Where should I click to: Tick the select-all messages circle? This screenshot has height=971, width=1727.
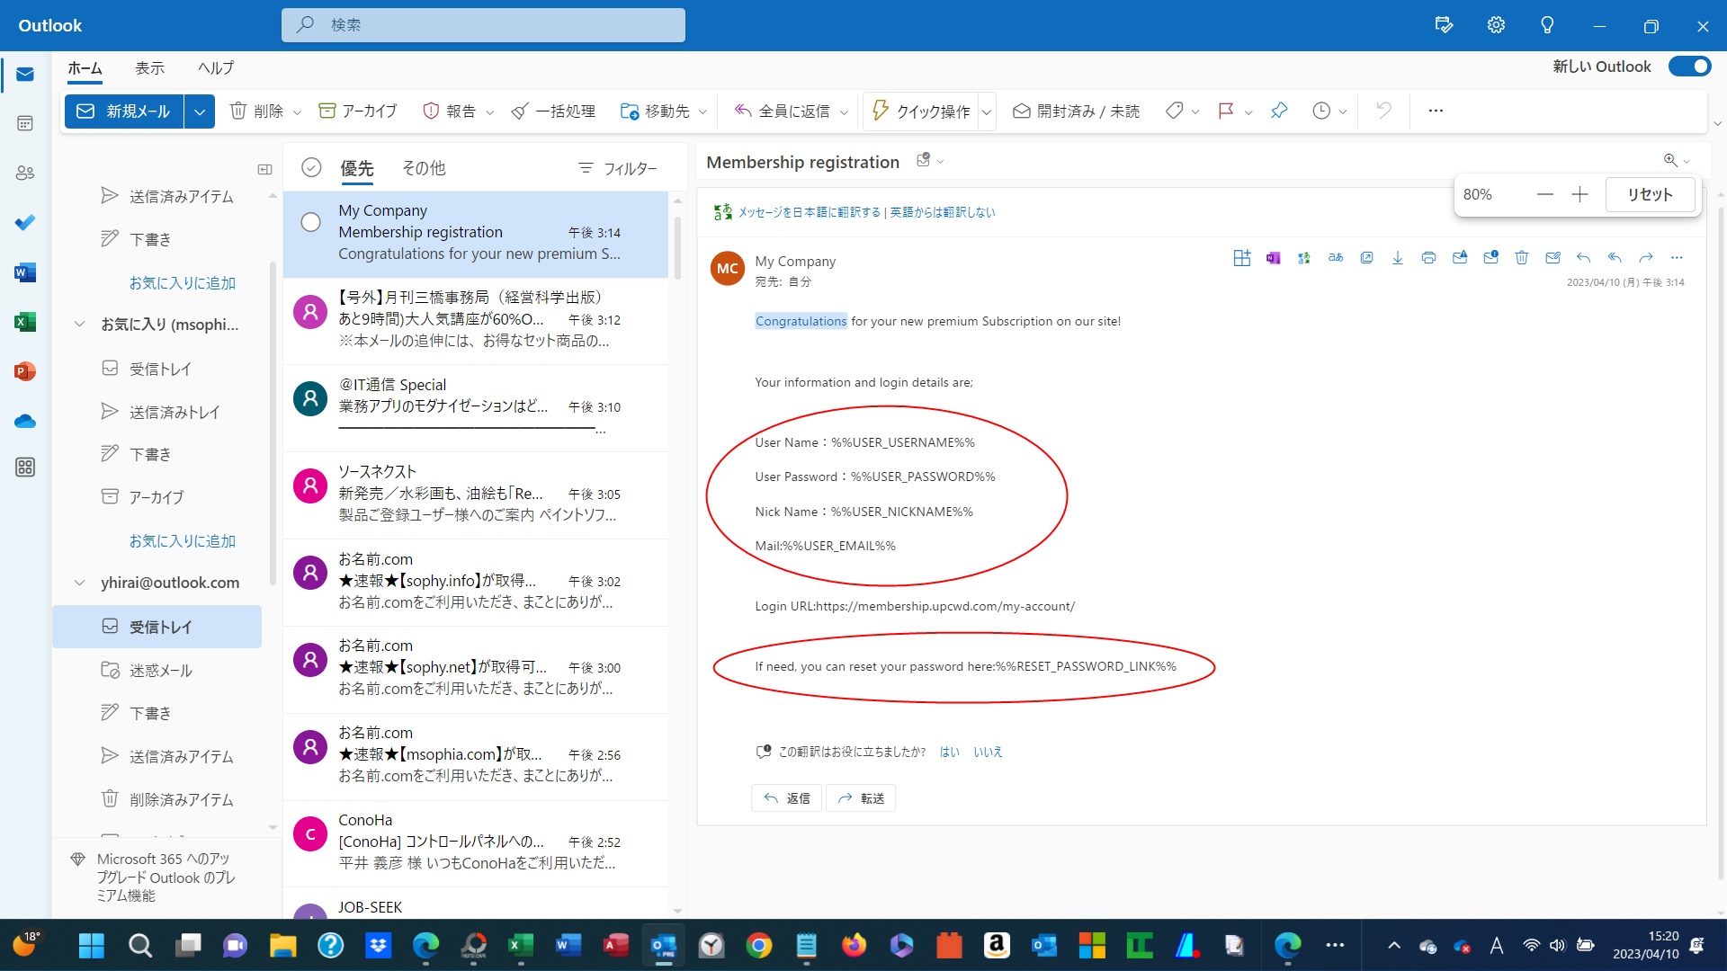(x=311, y=167)
